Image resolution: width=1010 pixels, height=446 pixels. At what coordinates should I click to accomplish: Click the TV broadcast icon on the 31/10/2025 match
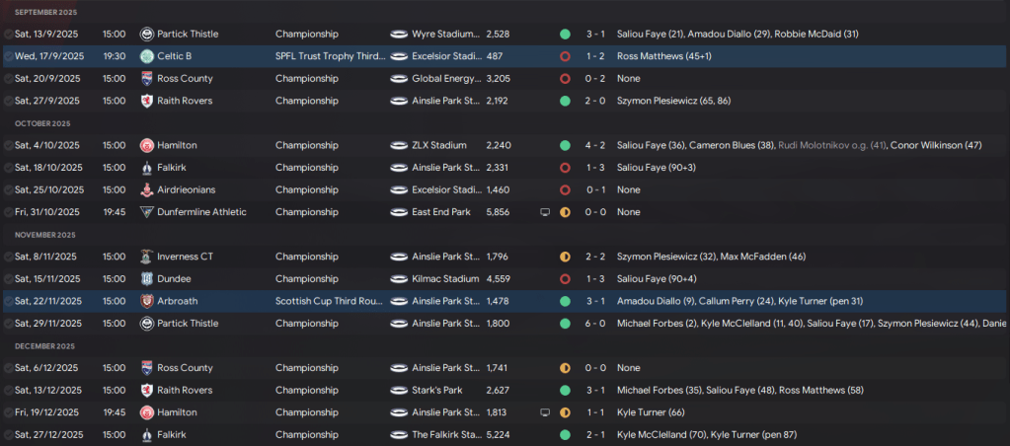[545, 212]
